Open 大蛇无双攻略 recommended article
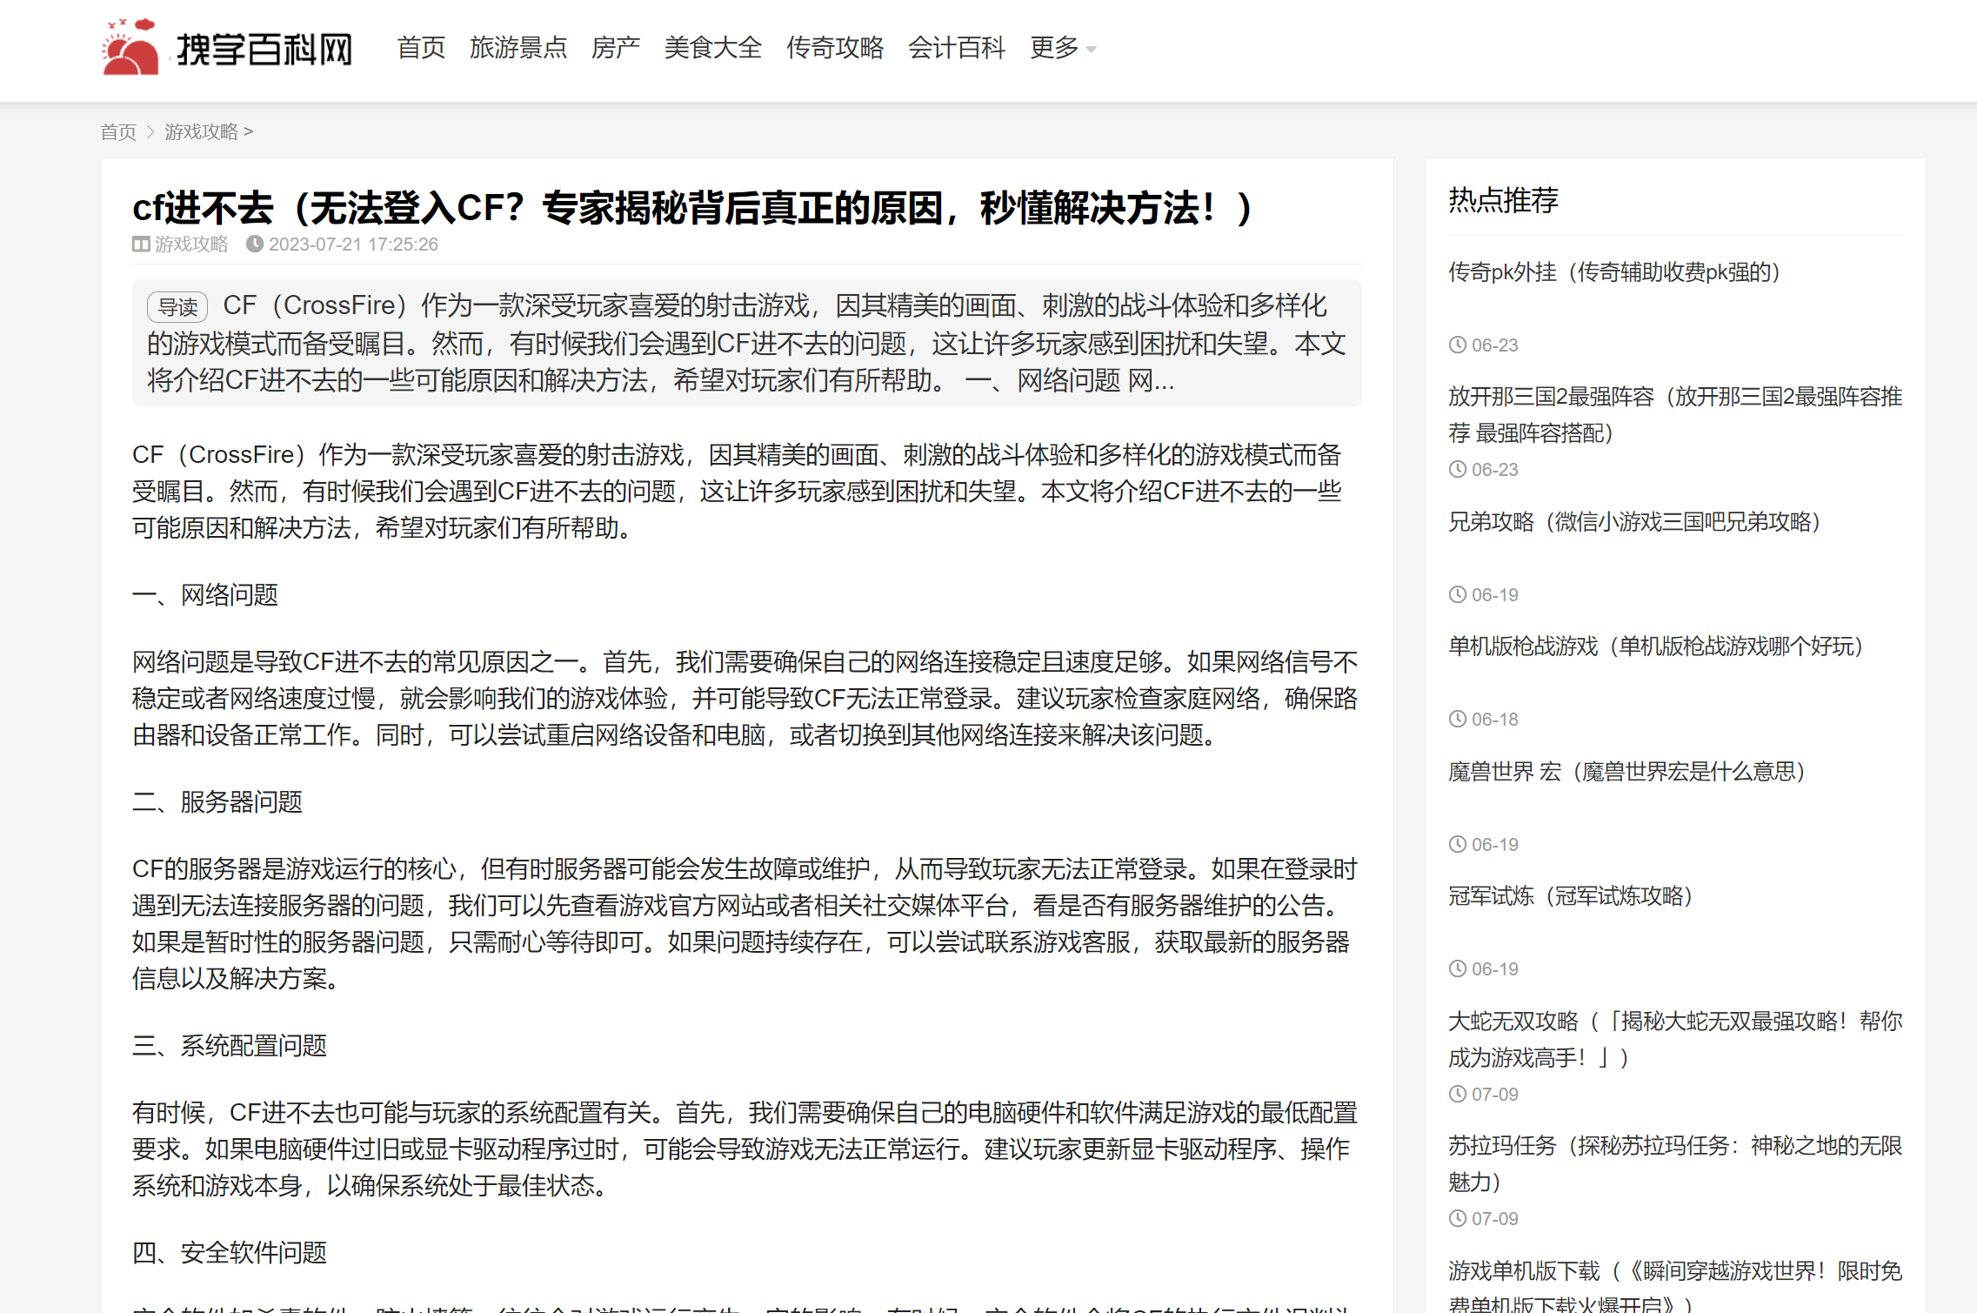 (x=1675, y=1039)
